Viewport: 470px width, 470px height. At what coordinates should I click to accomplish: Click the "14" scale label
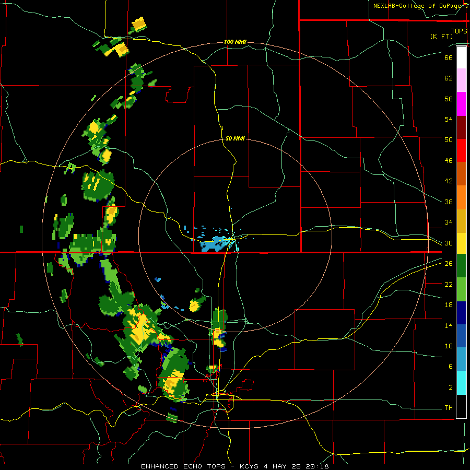point(449,325)
